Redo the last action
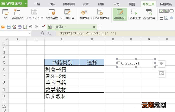Image resolution: width=175 pixels, height=112 pixels. [36, 27]
